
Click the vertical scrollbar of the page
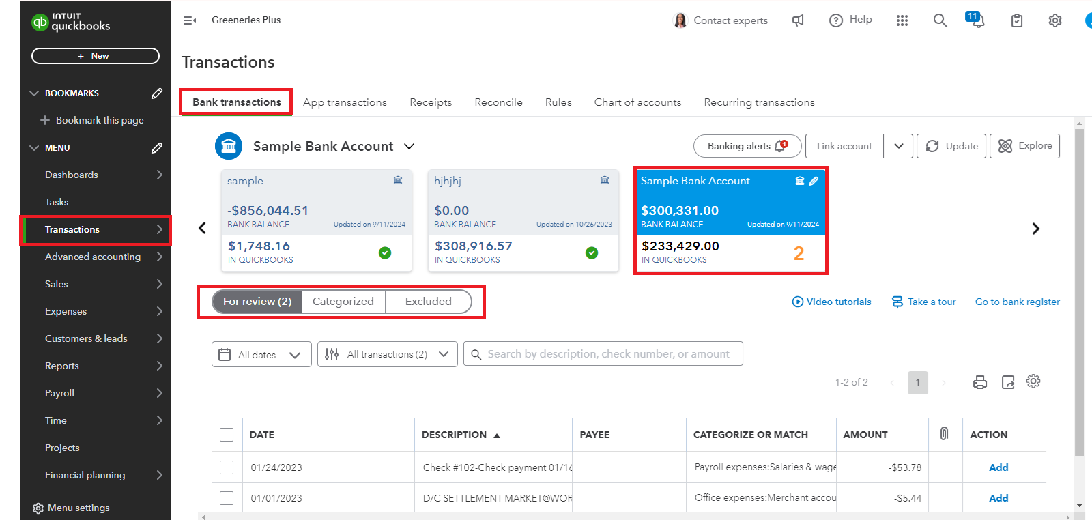tap(1079, 293)
